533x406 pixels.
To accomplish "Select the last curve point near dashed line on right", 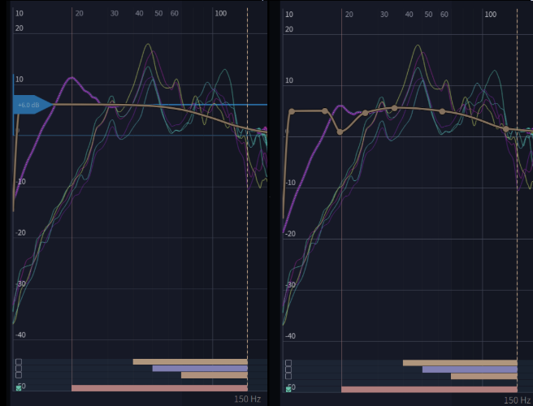I will 505,129.
